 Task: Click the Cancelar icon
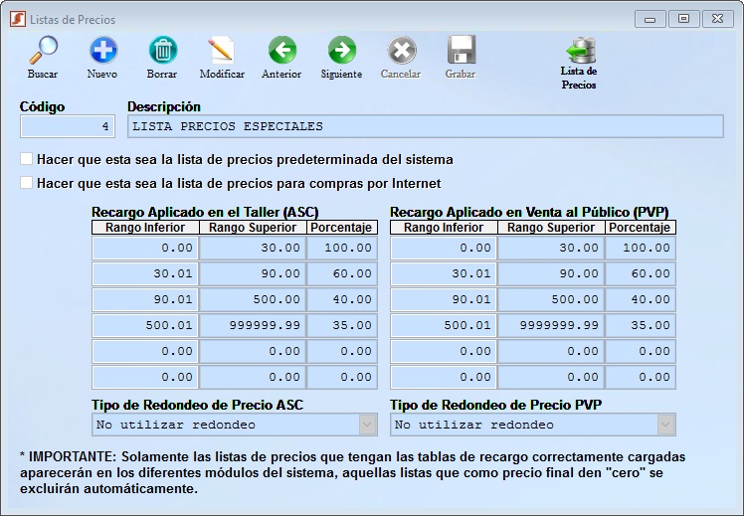[401, 52]
